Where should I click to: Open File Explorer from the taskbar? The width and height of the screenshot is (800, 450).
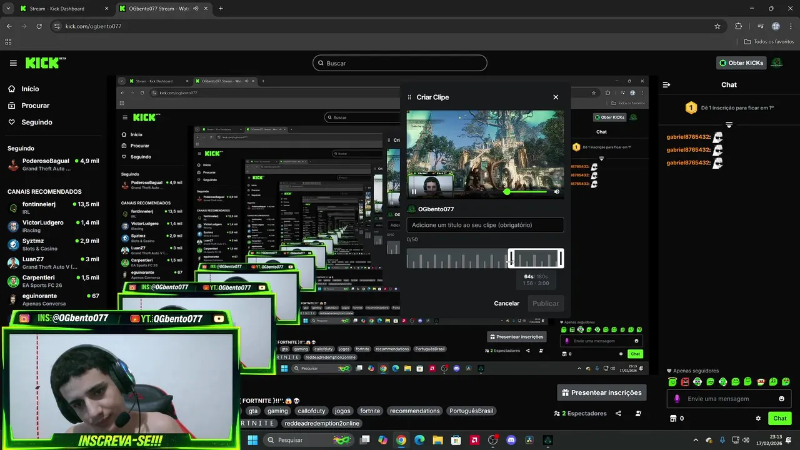click(437, 440)
